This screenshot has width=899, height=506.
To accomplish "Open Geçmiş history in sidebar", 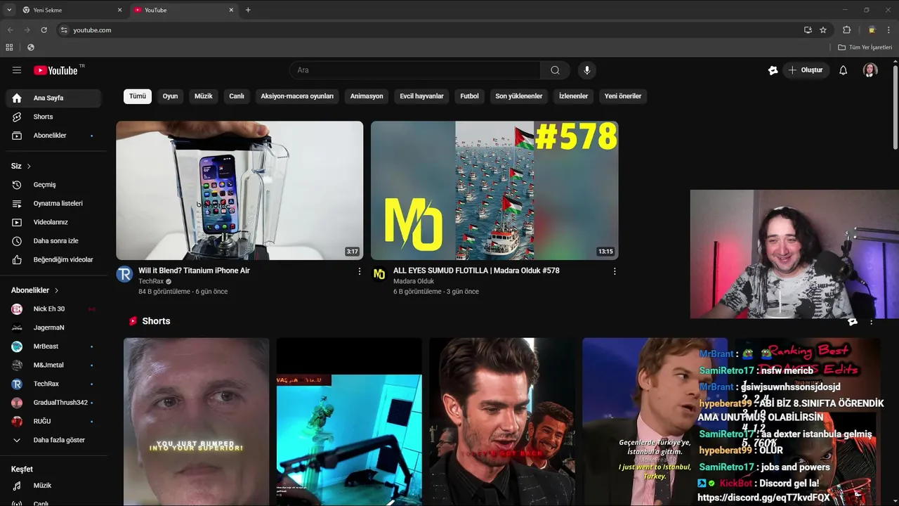I will (53, 185).
